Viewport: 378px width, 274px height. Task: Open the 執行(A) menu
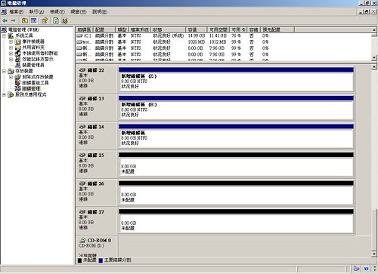coord(36,11)
